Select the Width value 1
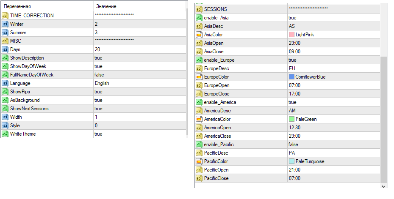Viewport: 394px width, 199px height. tap(96, 117)
